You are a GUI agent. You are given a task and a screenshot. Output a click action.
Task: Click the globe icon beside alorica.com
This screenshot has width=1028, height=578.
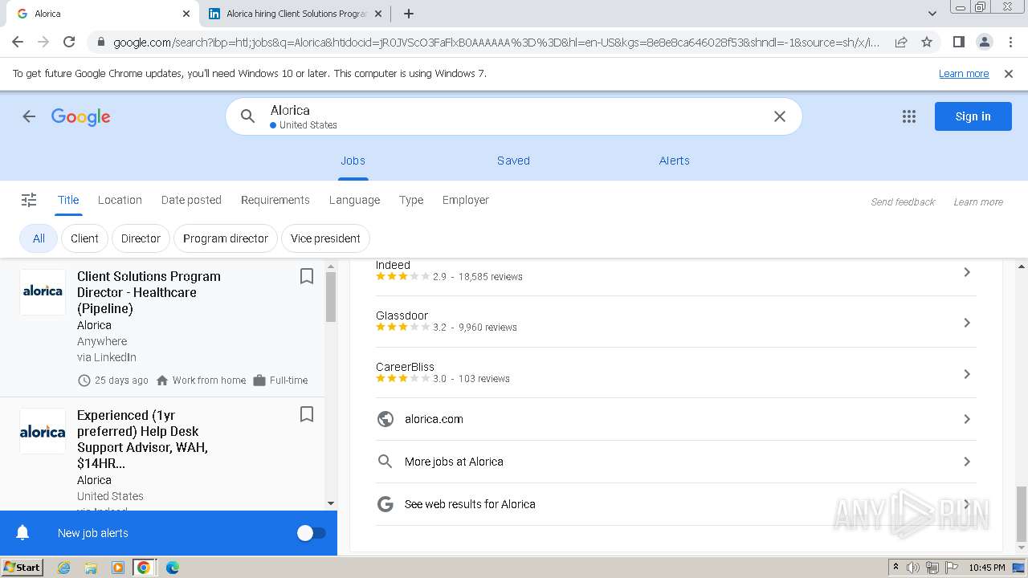tap(385, 419)
